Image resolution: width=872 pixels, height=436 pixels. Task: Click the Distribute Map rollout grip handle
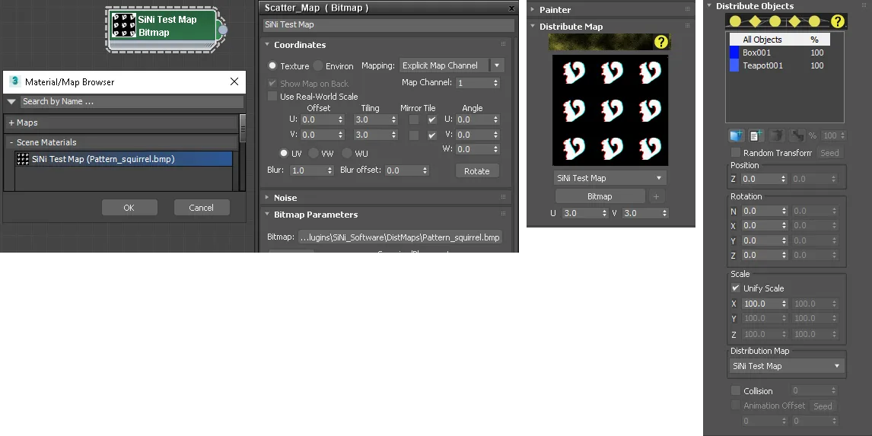pos(687,26)
